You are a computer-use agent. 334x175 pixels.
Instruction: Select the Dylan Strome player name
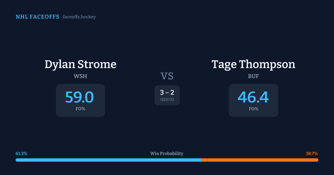(80, 64)
